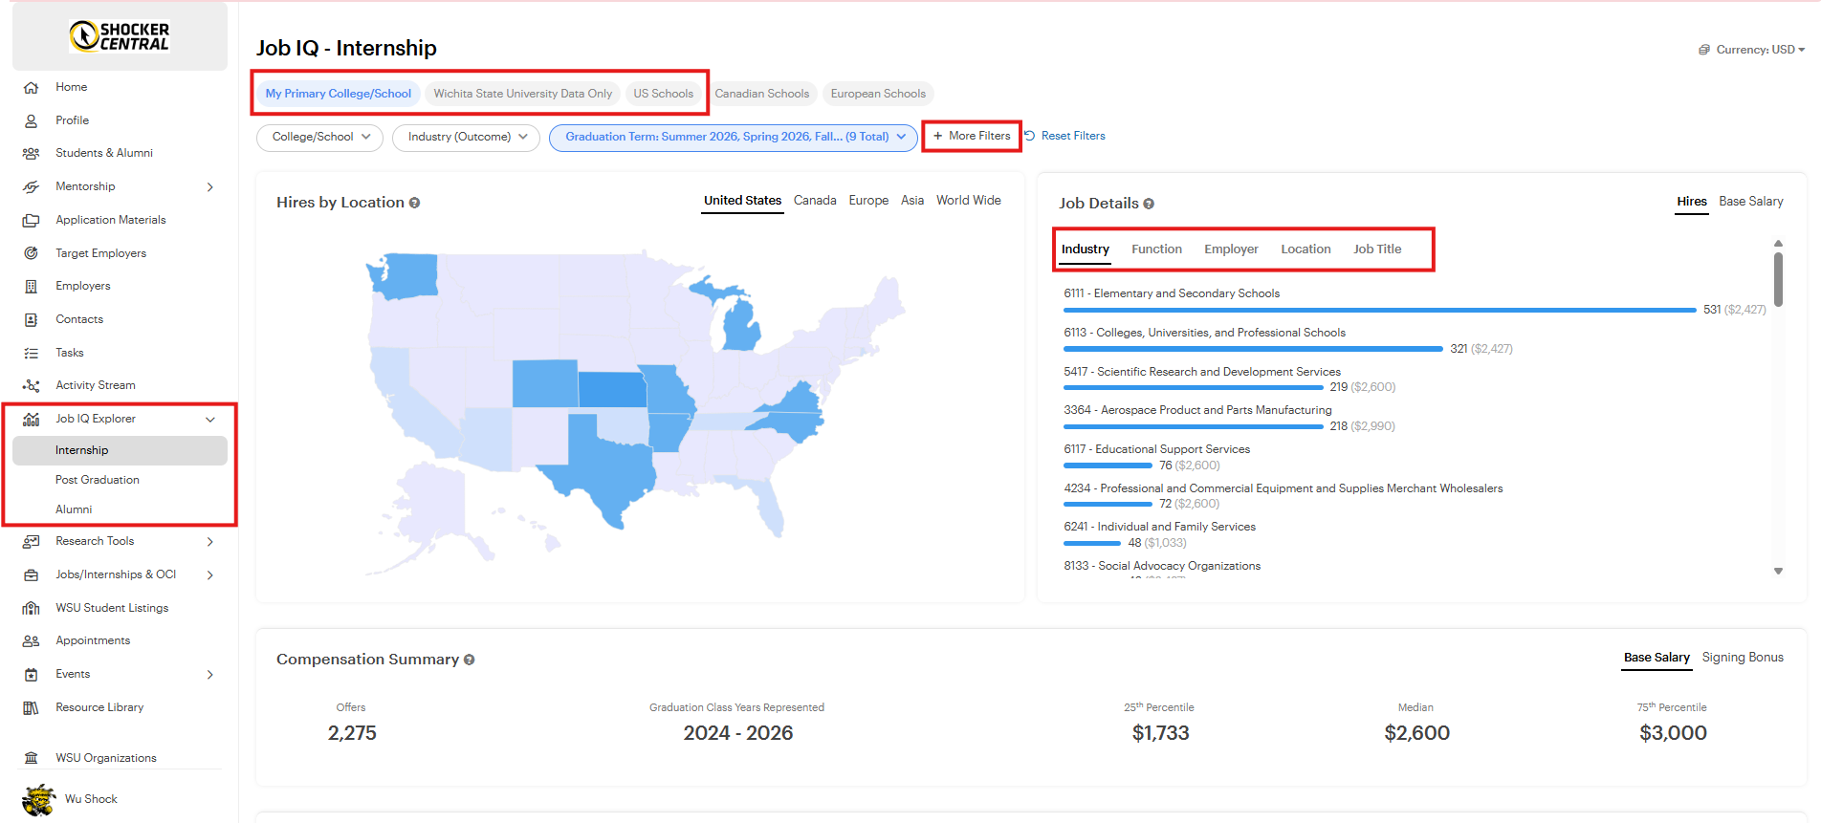This screenshot has height=823, width=1821.
Task: Expand the Research Tools chevron
Action: (210, 542)
